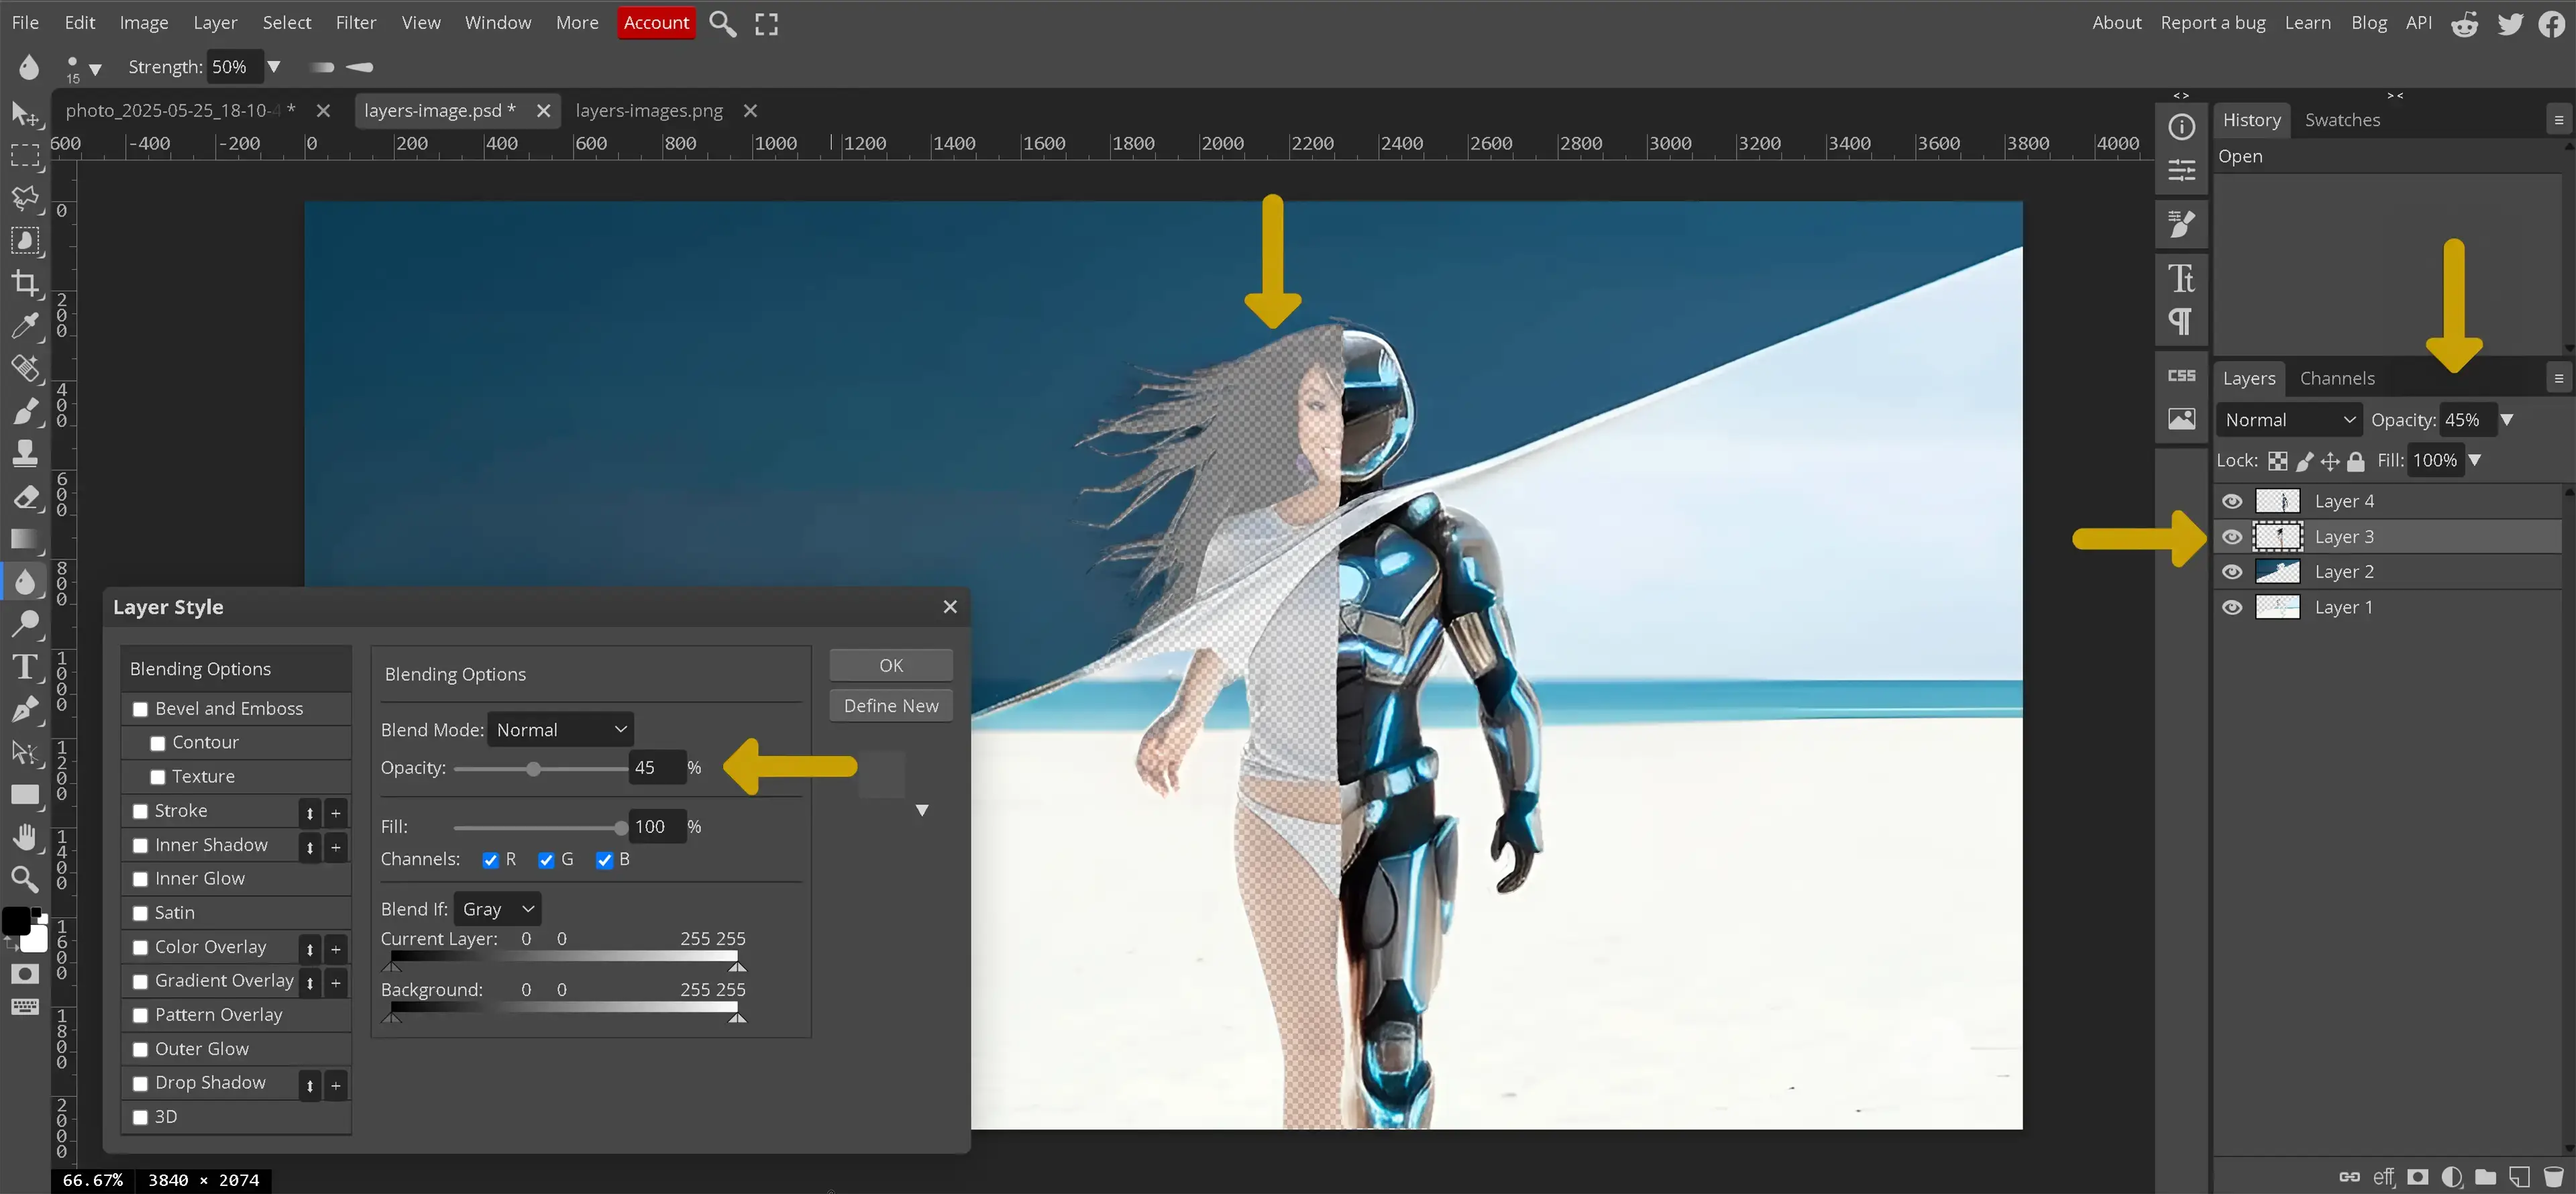
Task: Open the Image menu
Action: [144, 22]
